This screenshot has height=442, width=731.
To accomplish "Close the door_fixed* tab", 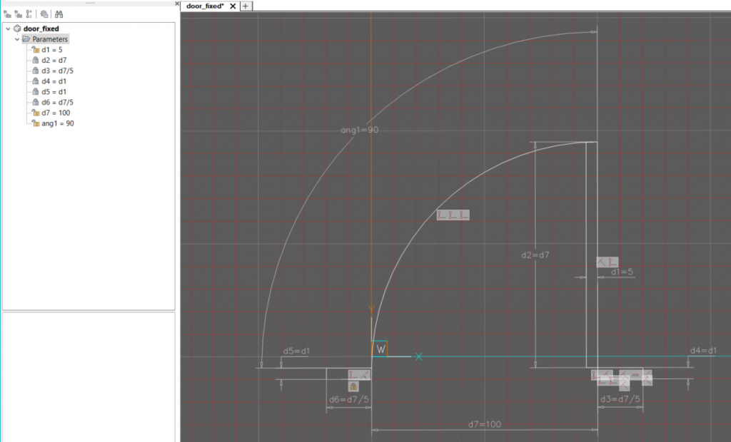I will 233,6.
